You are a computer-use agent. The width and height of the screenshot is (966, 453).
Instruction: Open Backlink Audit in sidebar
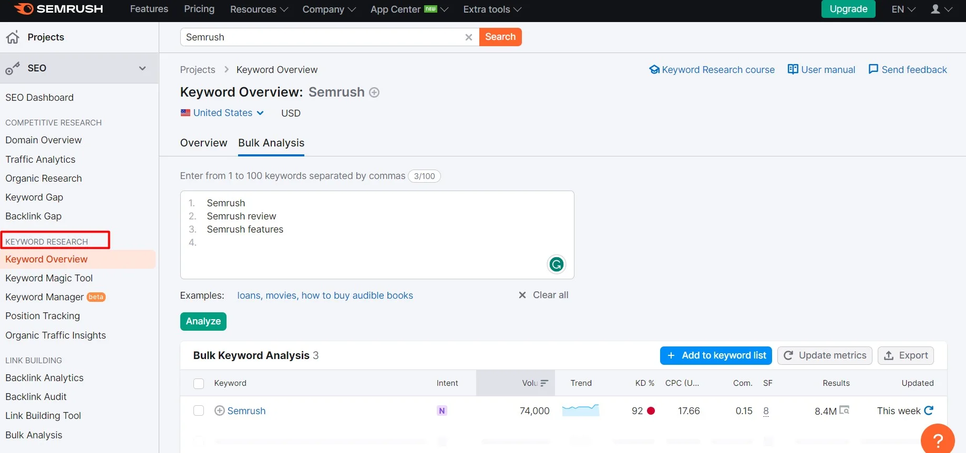tap(36, 397)
